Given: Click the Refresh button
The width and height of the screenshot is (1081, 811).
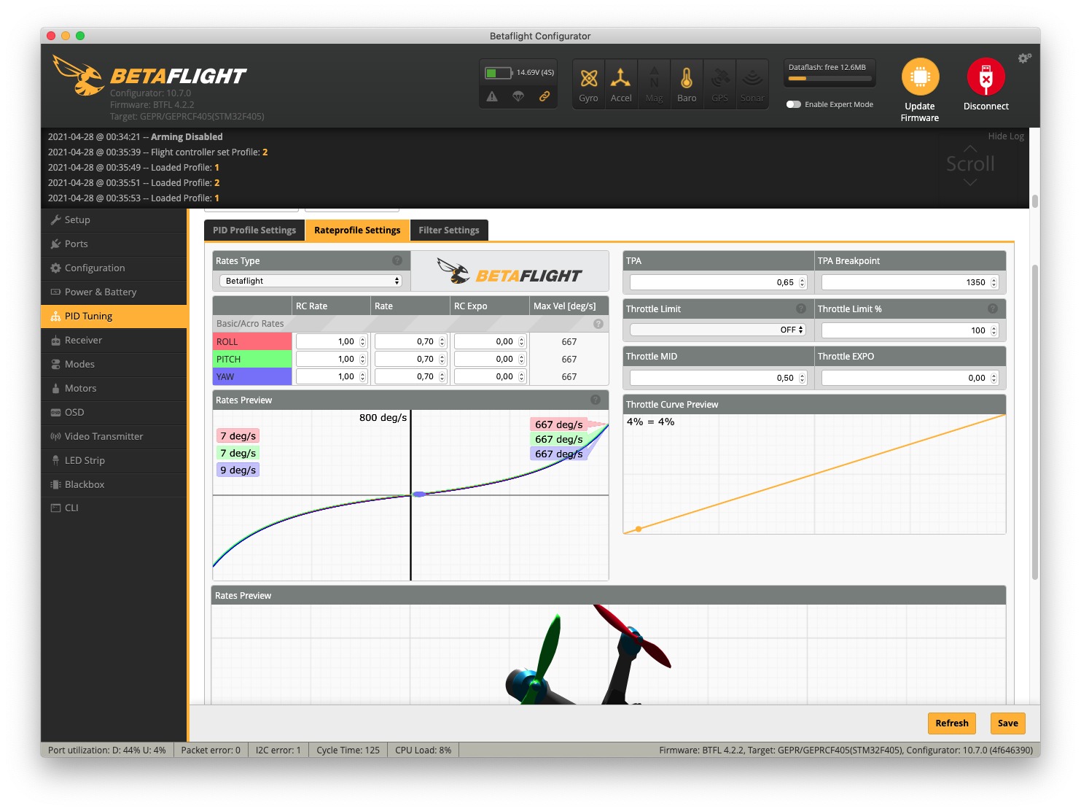Looking at the screenshot, I should [952, 723].
